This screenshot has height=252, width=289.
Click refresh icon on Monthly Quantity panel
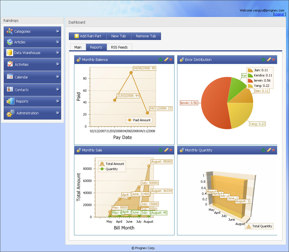pyautogui.click(x=263, y=150)
